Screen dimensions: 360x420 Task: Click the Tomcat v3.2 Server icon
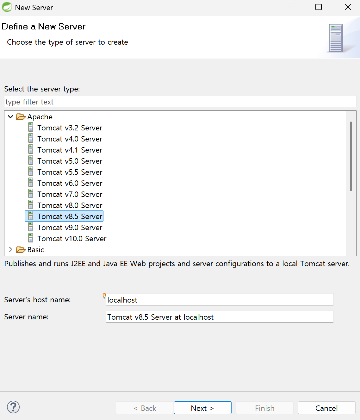pyautogui.click(x=31, y=127)
